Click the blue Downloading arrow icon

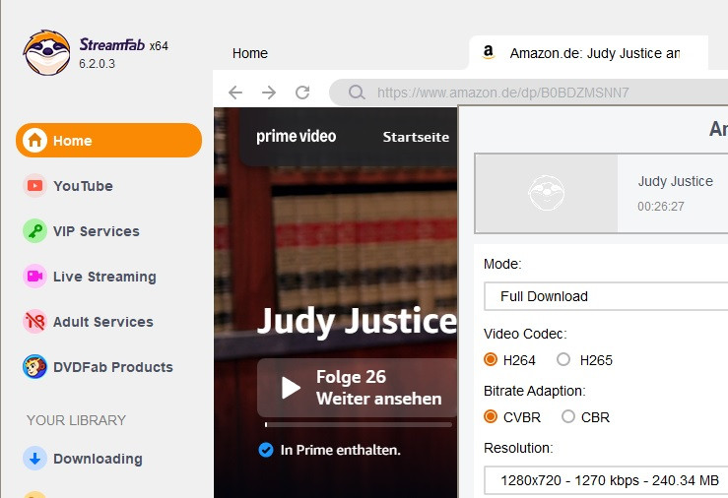click(x=34, y=459)
